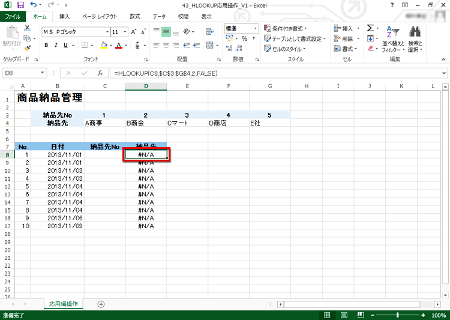Image resolution: width=450 pixels, height=320 pixels.
Task: Copy selection using the copy icon
Action: click(x=27, y=38)
